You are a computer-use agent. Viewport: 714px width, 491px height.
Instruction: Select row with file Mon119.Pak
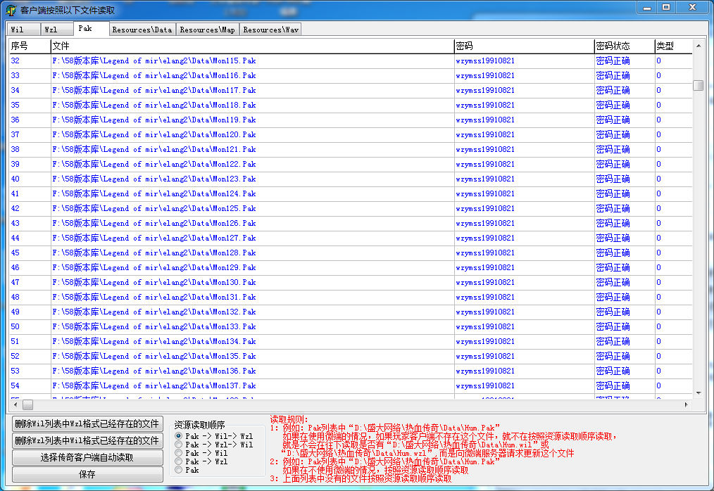(351, 120)
